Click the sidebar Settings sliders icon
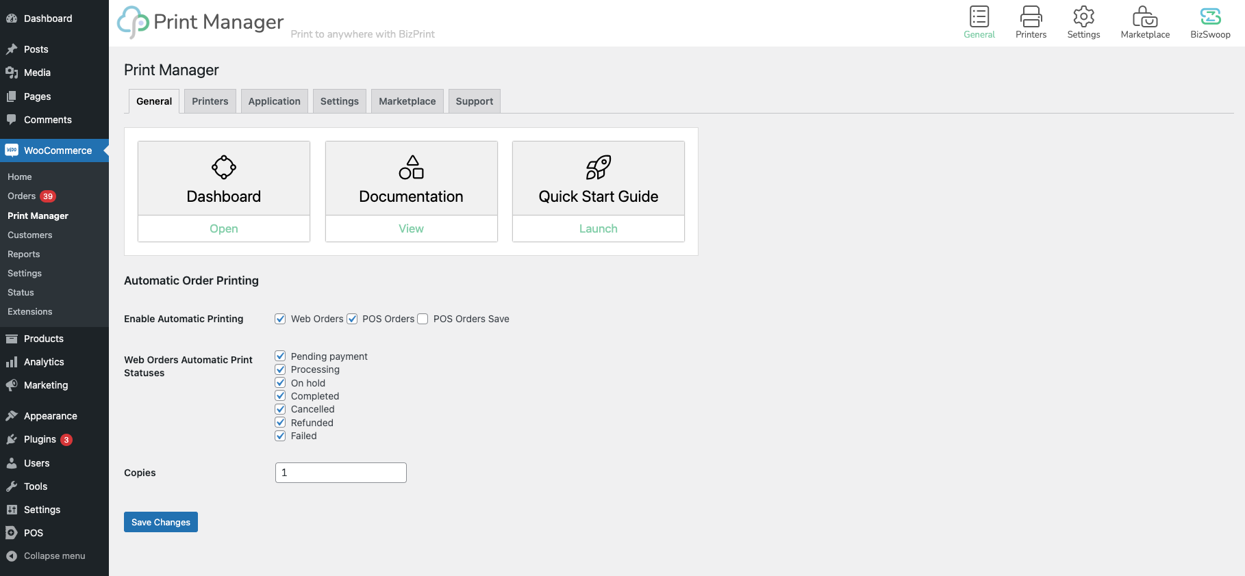The image size is (1245, 576). pyautogui.click(x=12, y=510)
